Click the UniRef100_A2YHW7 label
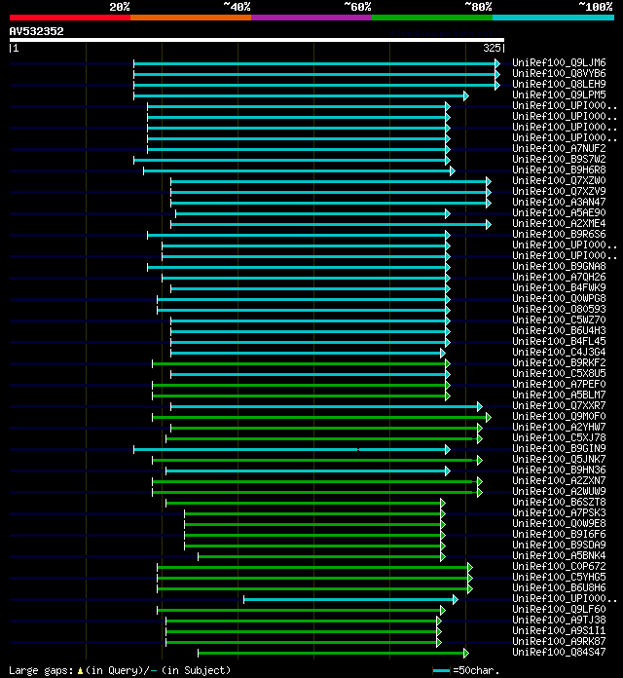This screenshot has height=678, width=623. tap(559, 427)
